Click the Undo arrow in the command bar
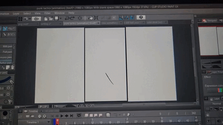The width and height of the screenshot is (223, 125). point(67,18)
